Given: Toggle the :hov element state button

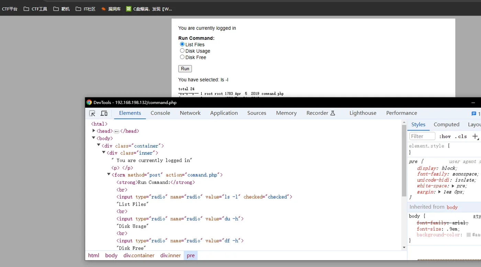Looking at the screenshot, I should (x=445, y=136).
